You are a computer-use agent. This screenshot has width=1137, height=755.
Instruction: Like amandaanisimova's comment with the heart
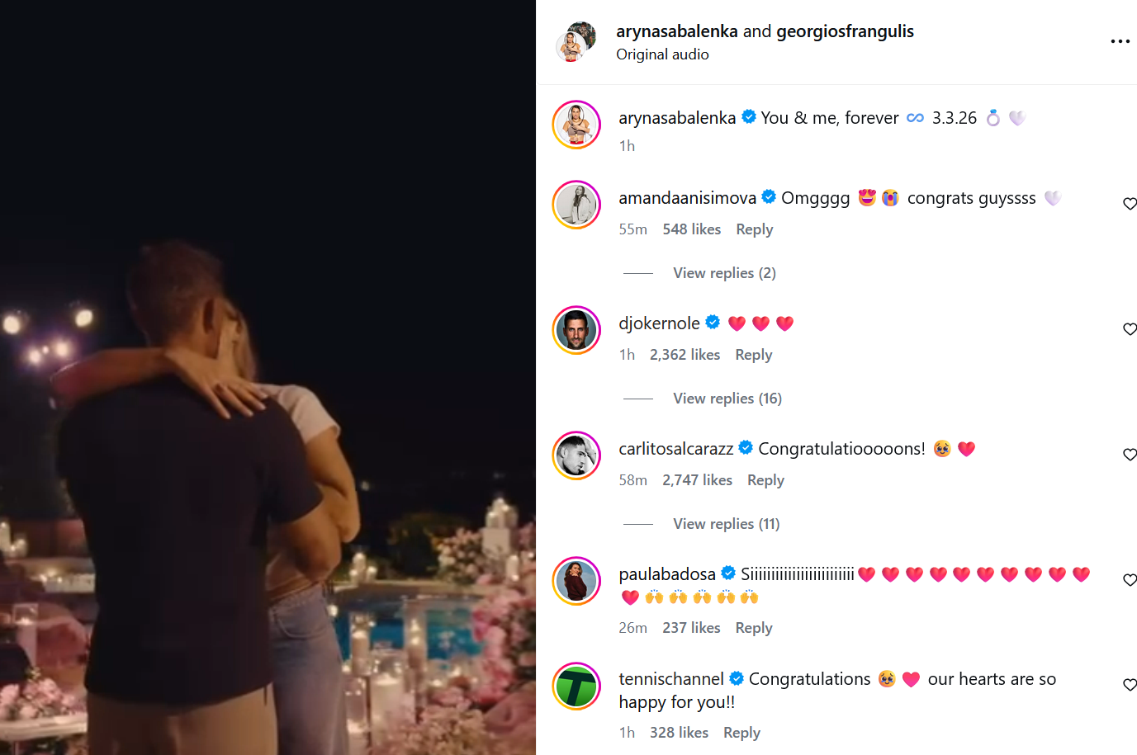tap(1130, 204)
